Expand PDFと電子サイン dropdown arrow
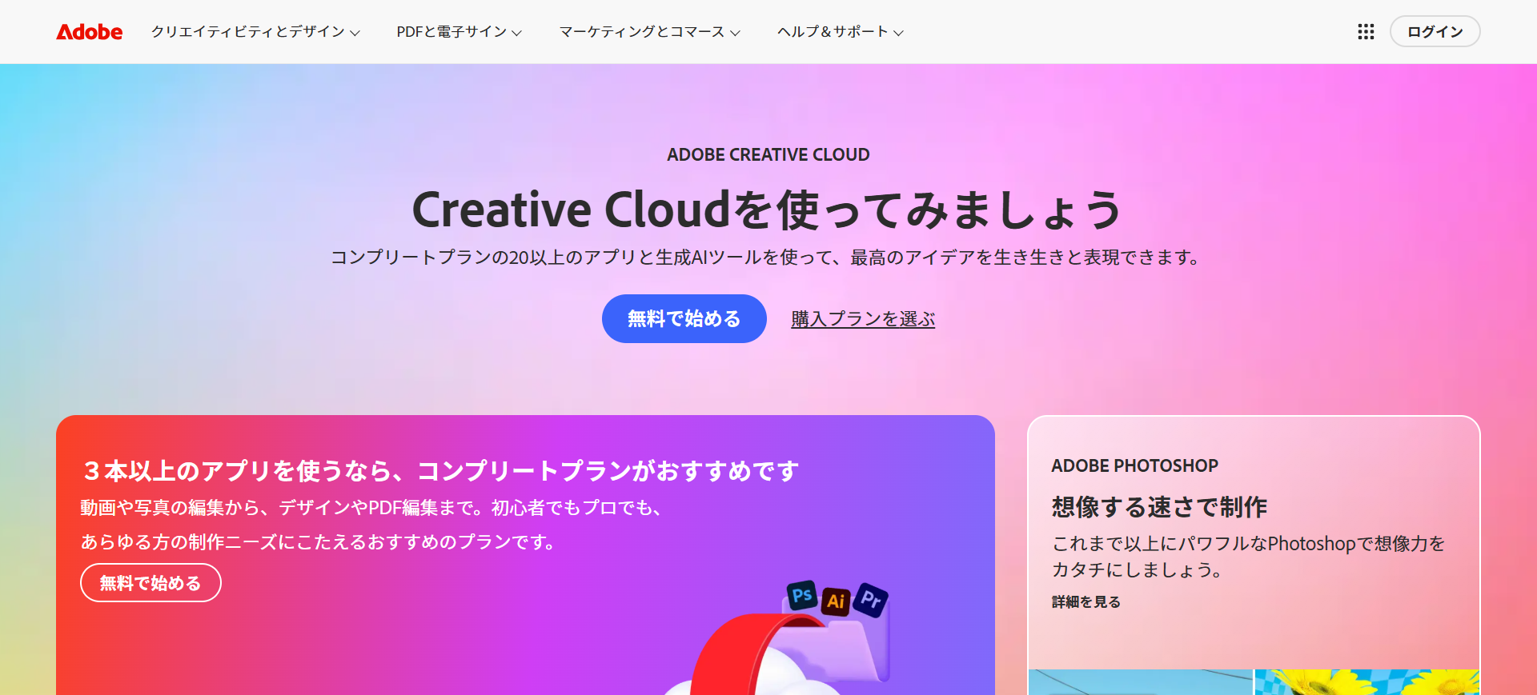Screen dimensions: 1537x695 point(516,33)
